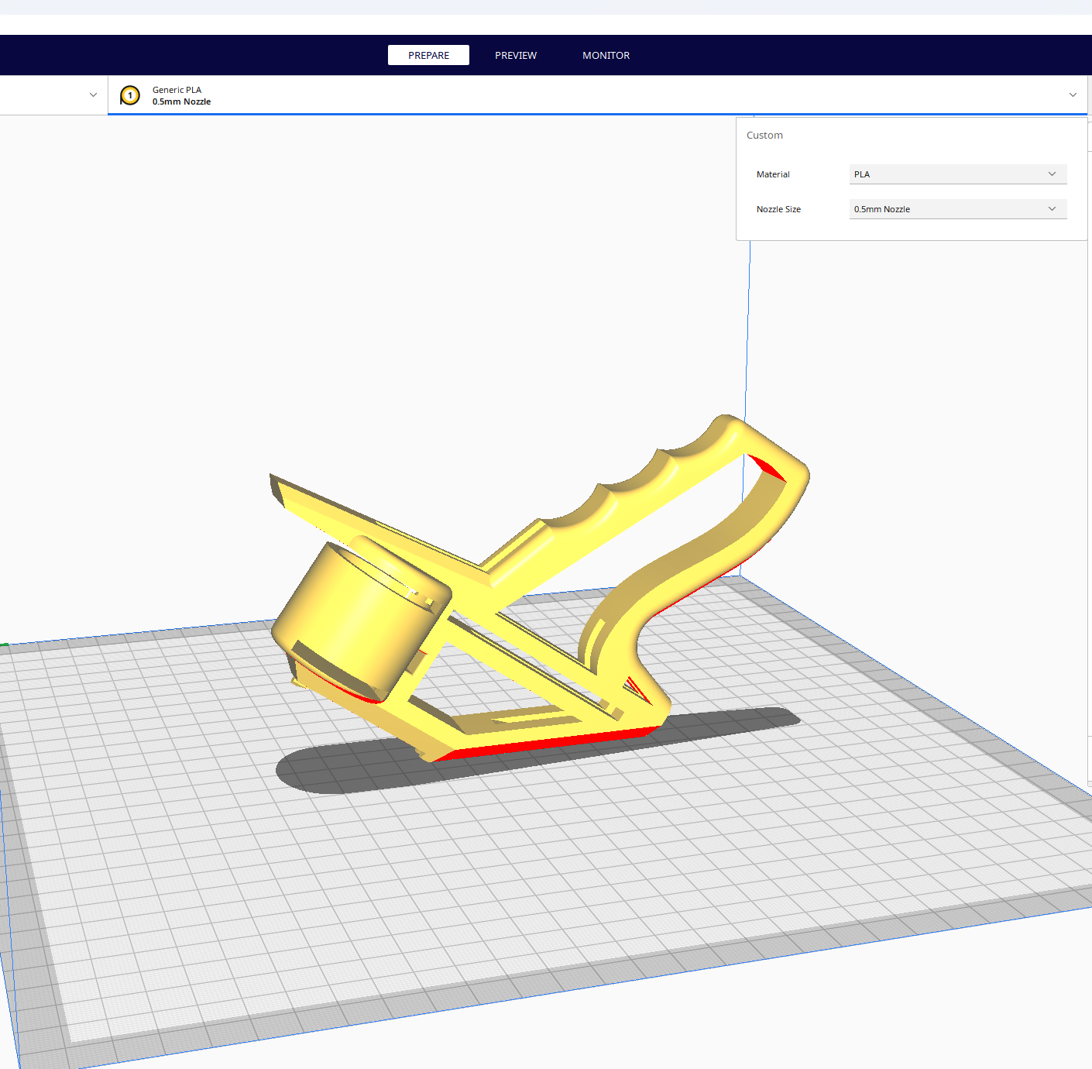Click the "Custom" panel heading
Screen dimensions: 1092x1069
[764, 135]
